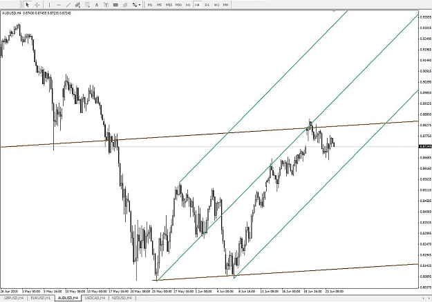Select the equidistant channel tool
This screenshot has width=432, height=302.
point(77,5)
